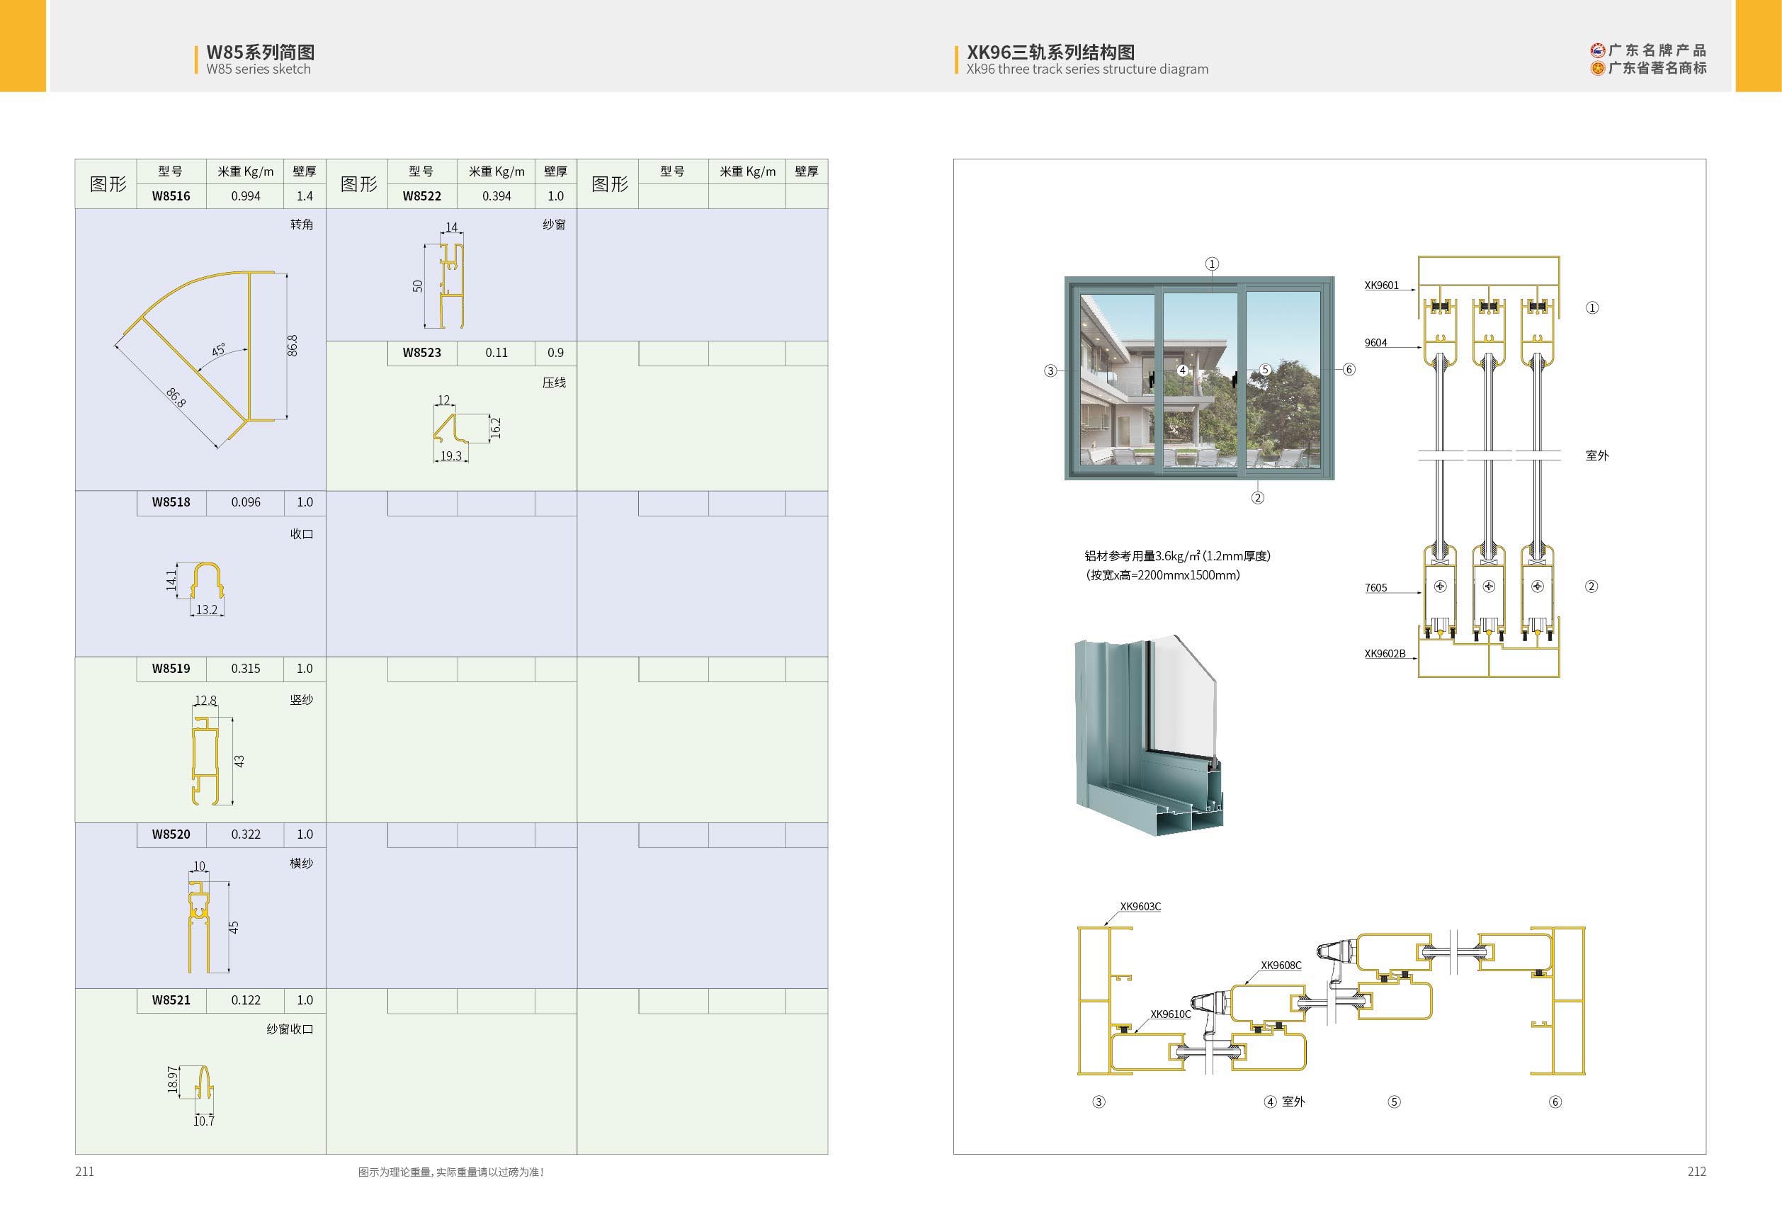This screenshot has height=1217, width=1782.
Task: Click the W8516 model number cell
Action: coord(171,196)
